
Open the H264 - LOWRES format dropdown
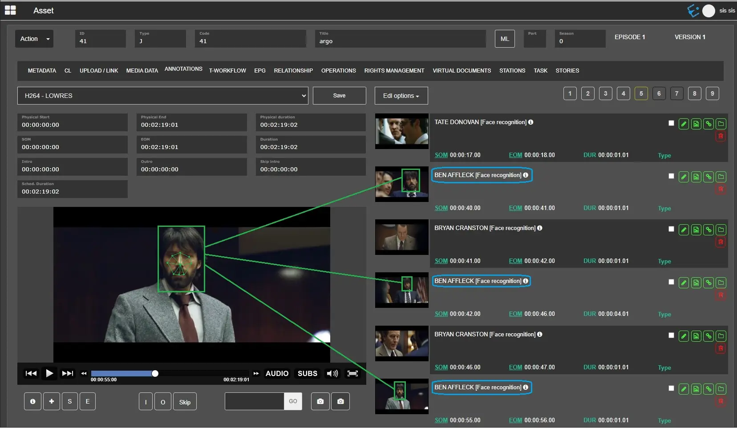(162, 96)
